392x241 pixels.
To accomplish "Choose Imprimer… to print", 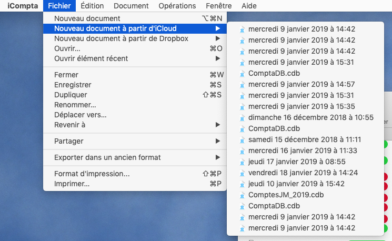I will point(135,184).
